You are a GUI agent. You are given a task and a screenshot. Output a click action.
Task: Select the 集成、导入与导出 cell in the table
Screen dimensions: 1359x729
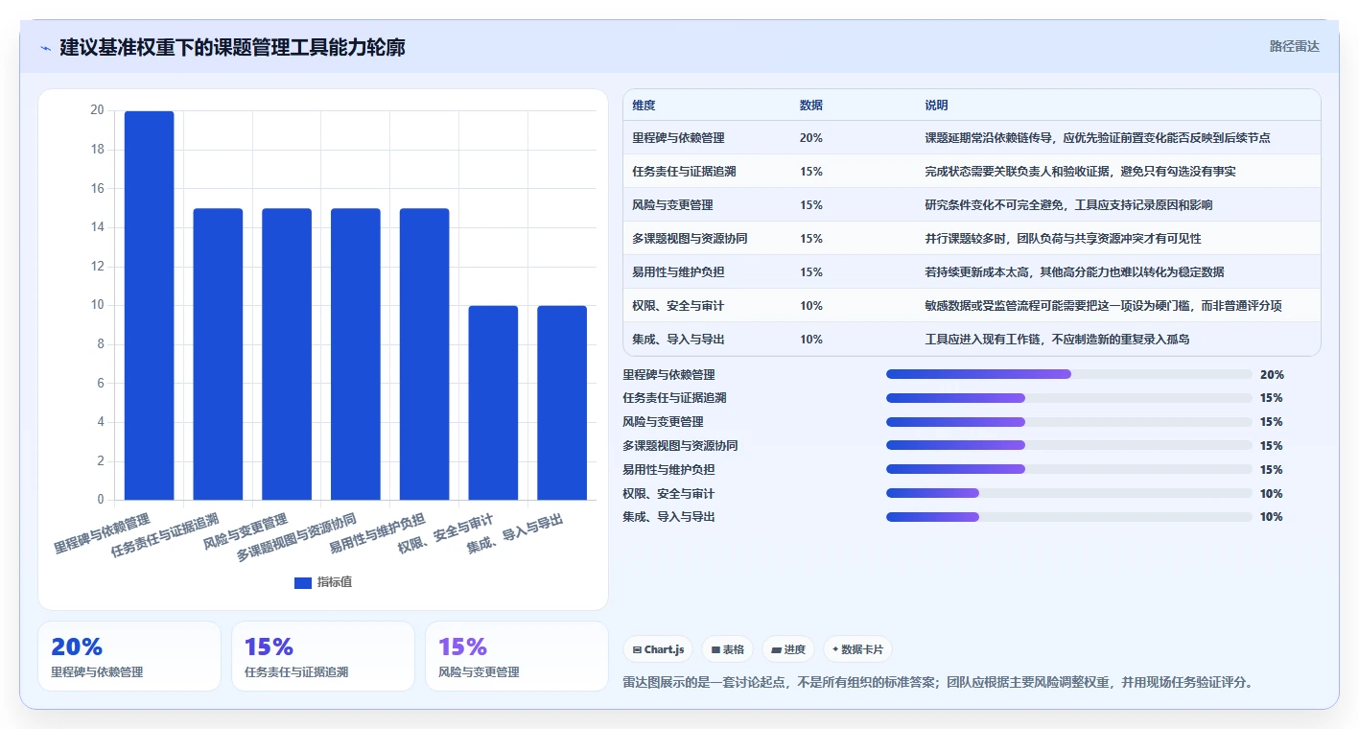[x=707, y=339]
